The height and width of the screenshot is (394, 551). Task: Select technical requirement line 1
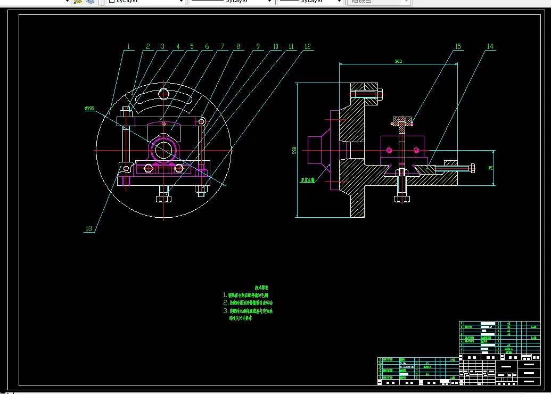[x=245, y=295]
